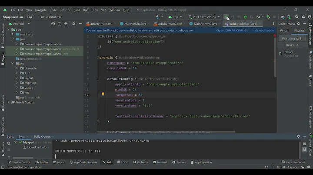
Task: Select the Virtual devices tab
Action: (284, 31)
